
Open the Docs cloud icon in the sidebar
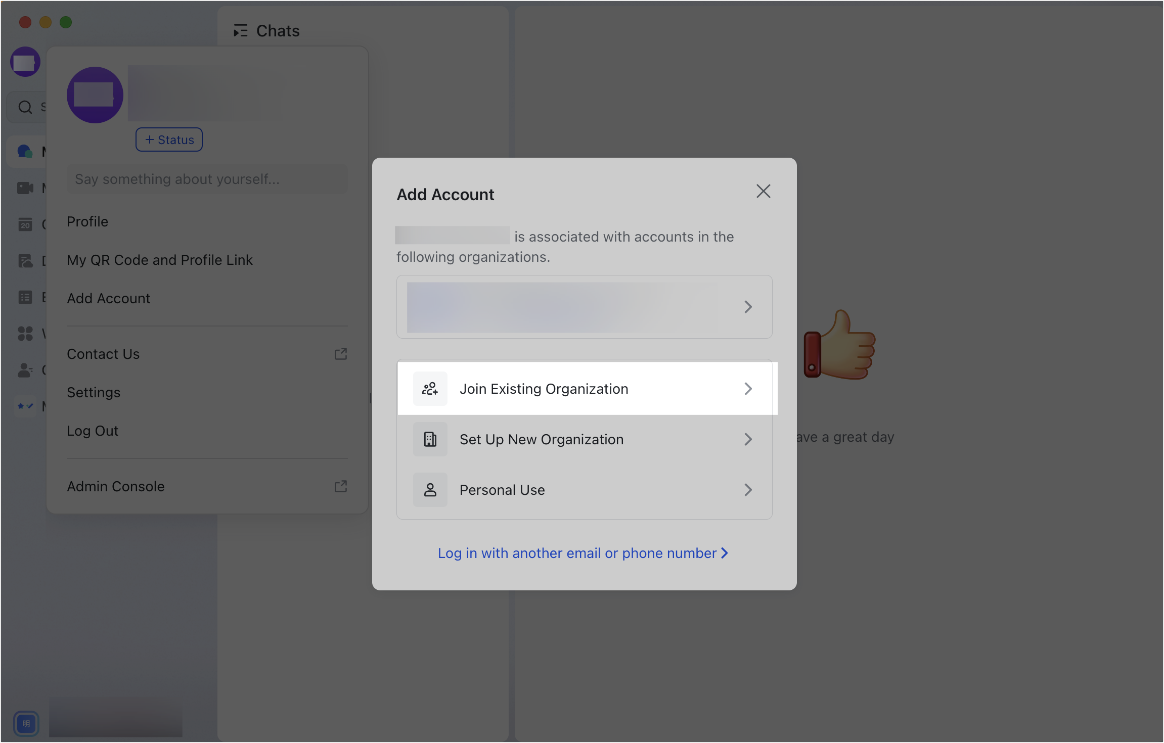(25, 261)
